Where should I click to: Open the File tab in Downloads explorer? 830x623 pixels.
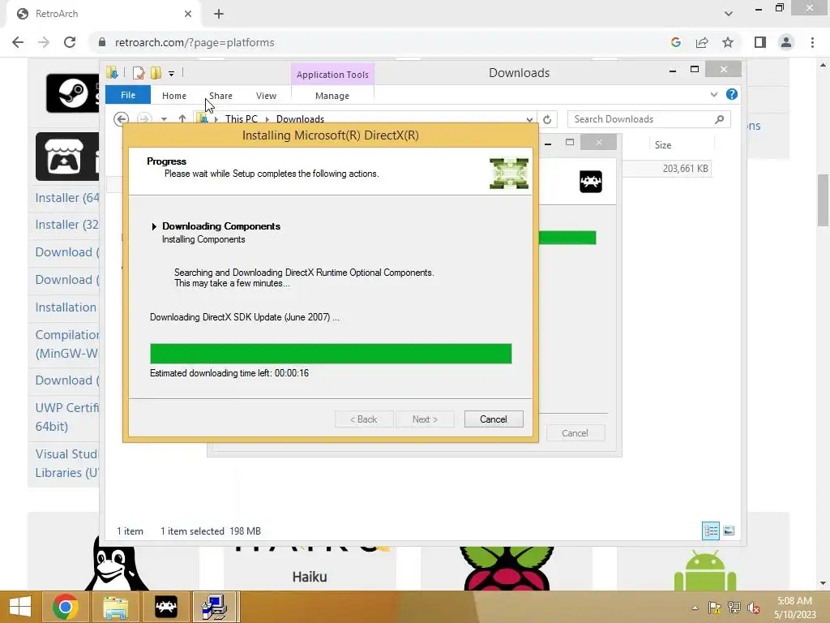tap(128, 95)
